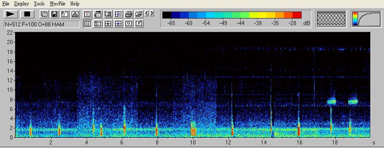Click the left arrow navigation button
Viewport: 384px width, 158px height.
click(147, 13)
